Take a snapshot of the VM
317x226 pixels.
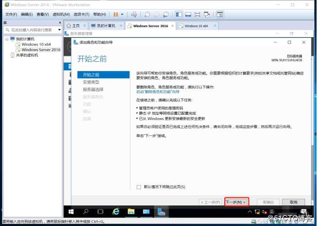(147, 14)
